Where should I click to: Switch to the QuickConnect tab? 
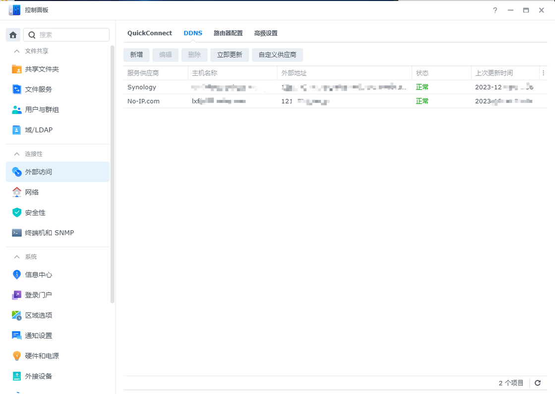(150, 33)
